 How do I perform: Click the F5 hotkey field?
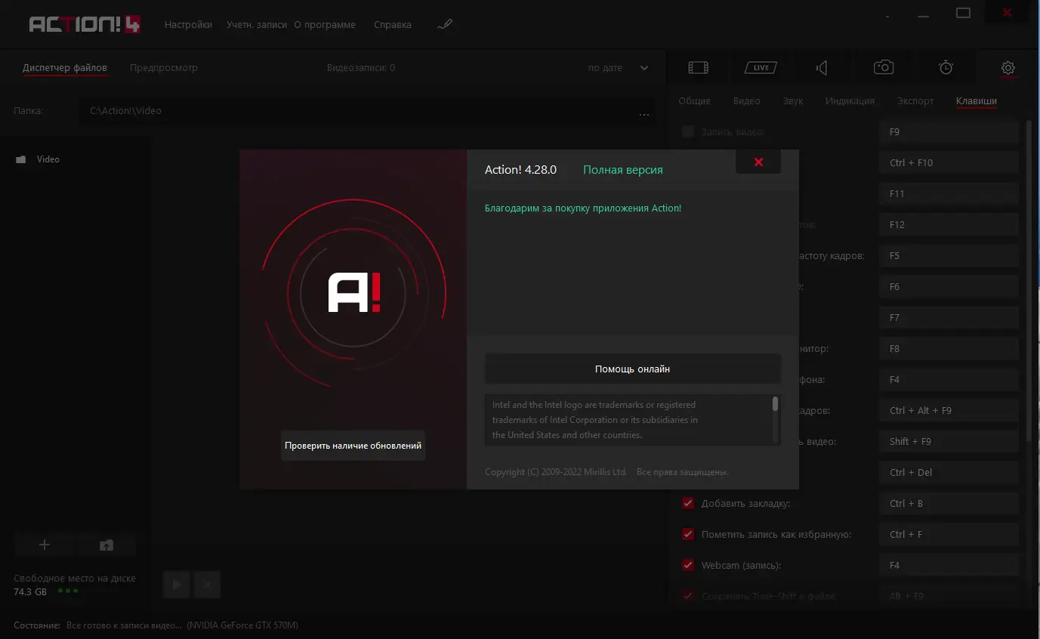tap(949, 256)
